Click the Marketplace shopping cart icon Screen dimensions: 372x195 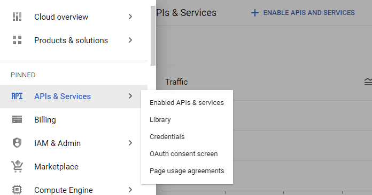[x=17, y=166]
